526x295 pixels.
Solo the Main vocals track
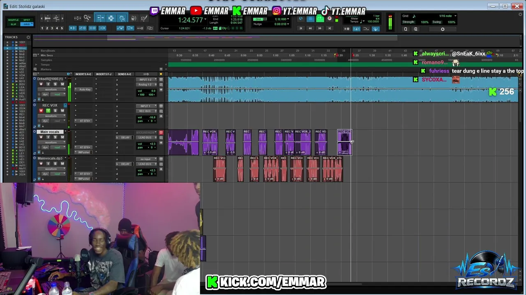[x=55, y=137]
